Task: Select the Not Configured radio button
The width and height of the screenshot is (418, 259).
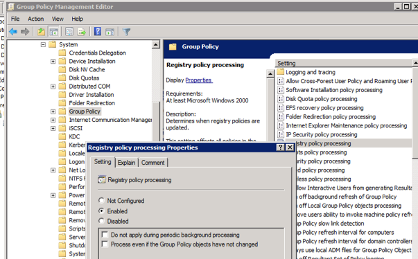Action: (x=101, y=200)
